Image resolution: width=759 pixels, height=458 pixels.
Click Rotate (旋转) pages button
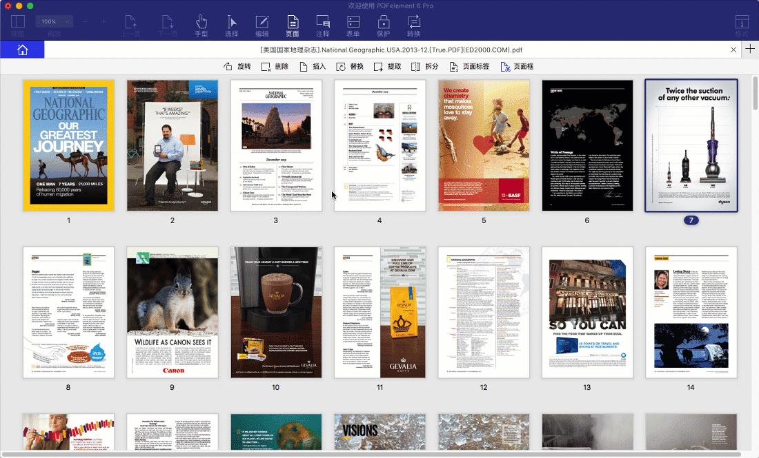[237, 67]
